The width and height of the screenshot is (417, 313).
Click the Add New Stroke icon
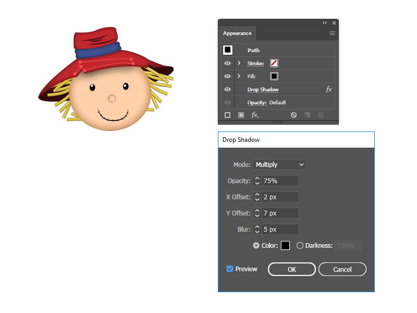[x=228, y=115]
